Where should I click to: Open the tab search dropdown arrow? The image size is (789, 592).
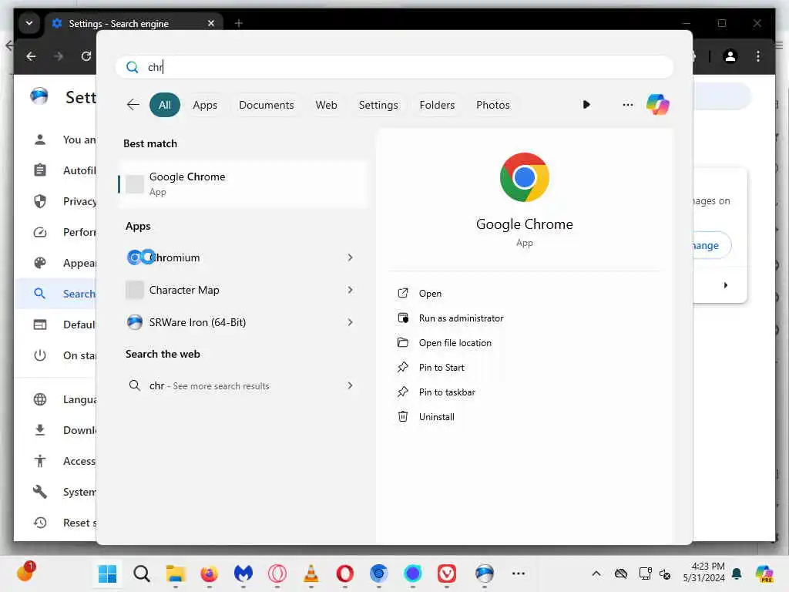tap(29, 23)
